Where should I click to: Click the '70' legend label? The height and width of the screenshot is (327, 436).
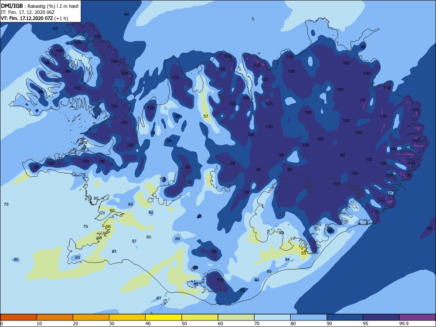[x=257, y=324]
